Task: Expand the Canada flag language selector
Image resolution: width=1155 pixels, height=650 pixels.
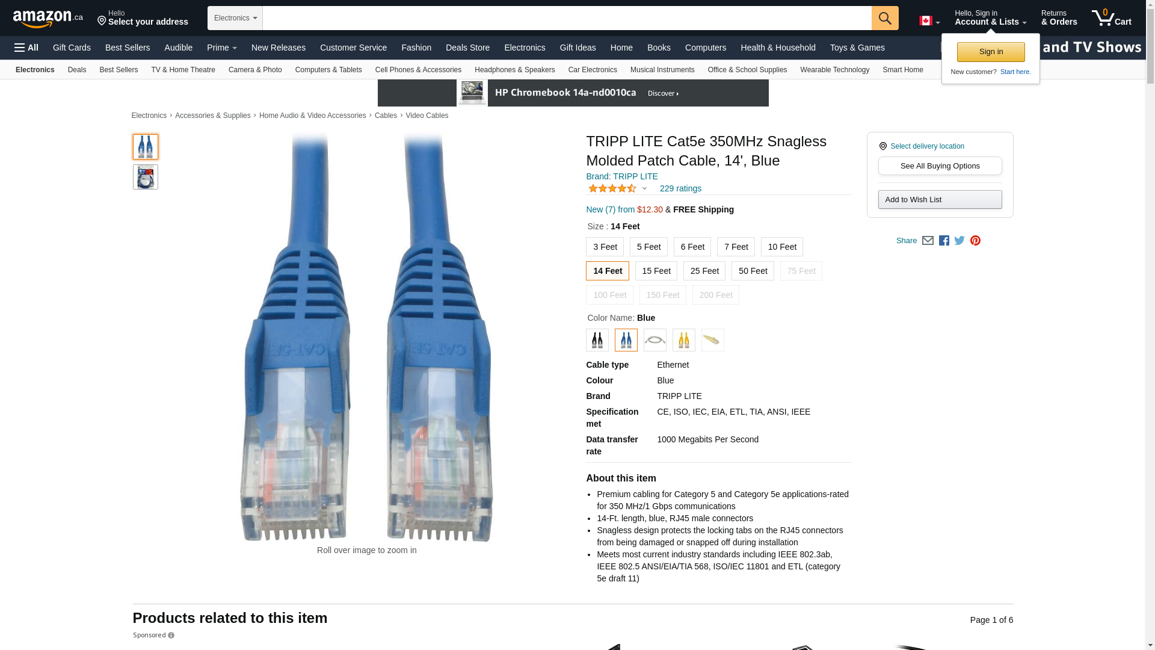Action: pos(929,21)
